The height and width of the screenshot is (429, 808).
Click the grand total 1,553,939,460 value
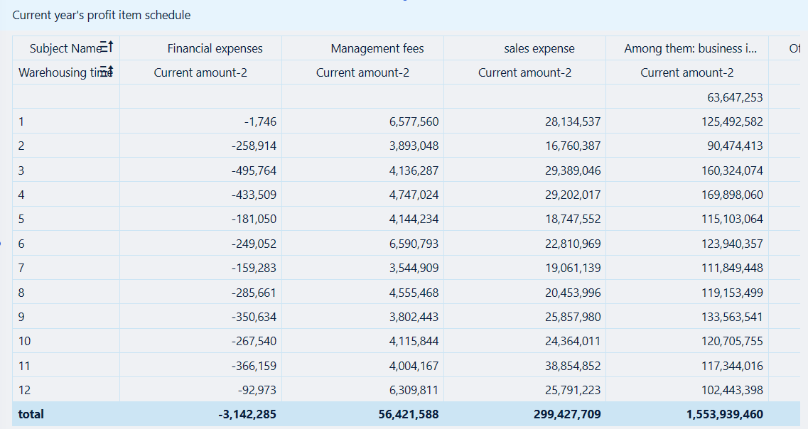click(723, 414)
